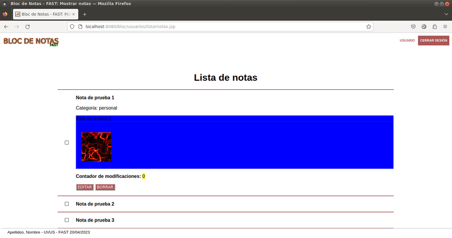Click the BORRAR button
This screenshot has height=238, width=452.
pyautogui.click(x=105, y=187)
